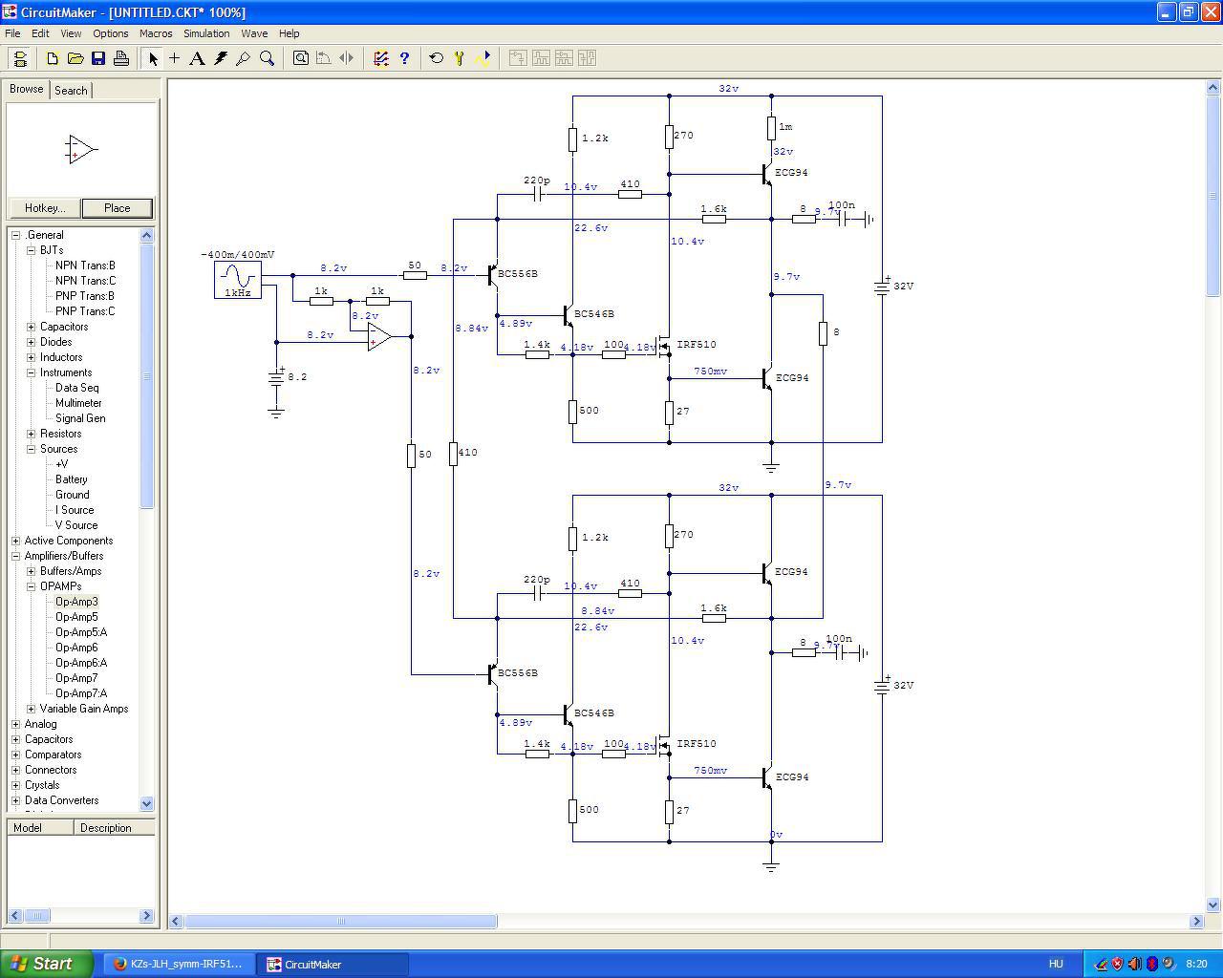The width and height of the screenshot is (1223, 978).
Task: Open the yellow folder Open-file icon
Action: tap(75, 58)
